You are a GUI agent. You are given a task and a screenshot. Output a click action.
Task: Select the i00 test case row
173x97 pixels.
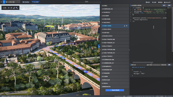click(x=115, y=70)
